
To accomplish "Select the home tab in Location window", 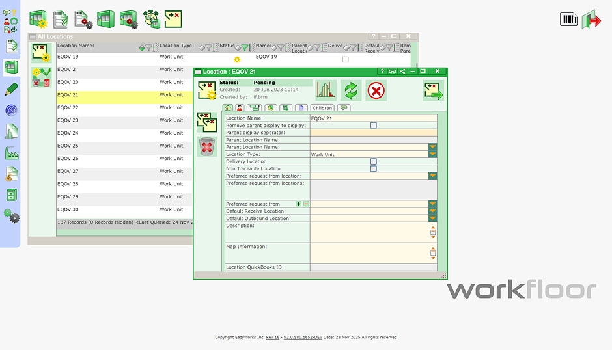I will click(x=228, y=108).
